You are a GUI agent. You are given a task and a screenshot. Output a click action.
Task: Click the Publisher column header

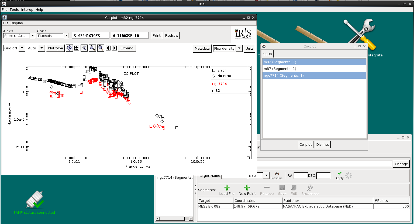(x=328, y=201)
